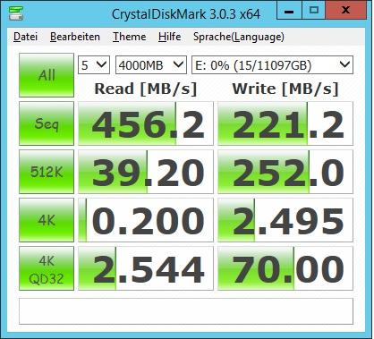Maximize the CrystalDiskMark window

(x=314, y=10)
